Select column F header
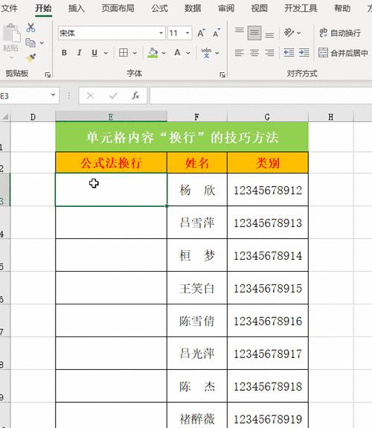The height and width of the screenshot is (428, 372). pos(197,117)
